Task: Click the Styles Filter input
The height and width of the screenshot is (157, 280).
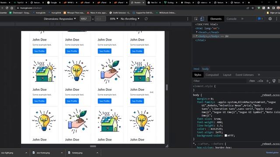Action: 220,81
